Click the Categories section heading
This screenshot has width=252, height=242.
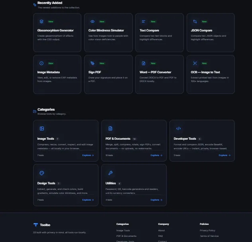pos(46,109)
